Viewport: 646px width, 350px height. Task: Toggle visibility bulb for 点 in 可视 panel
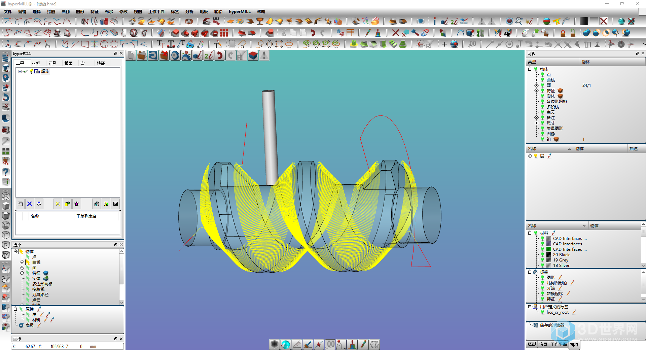click(542, 75)
